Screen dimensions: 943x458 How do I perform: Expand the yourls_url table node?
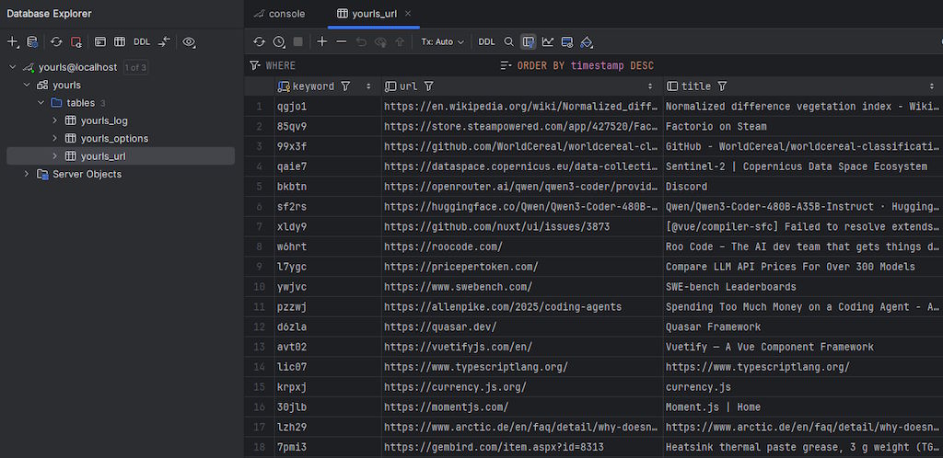pyautogui.click(x=54, y=156)
